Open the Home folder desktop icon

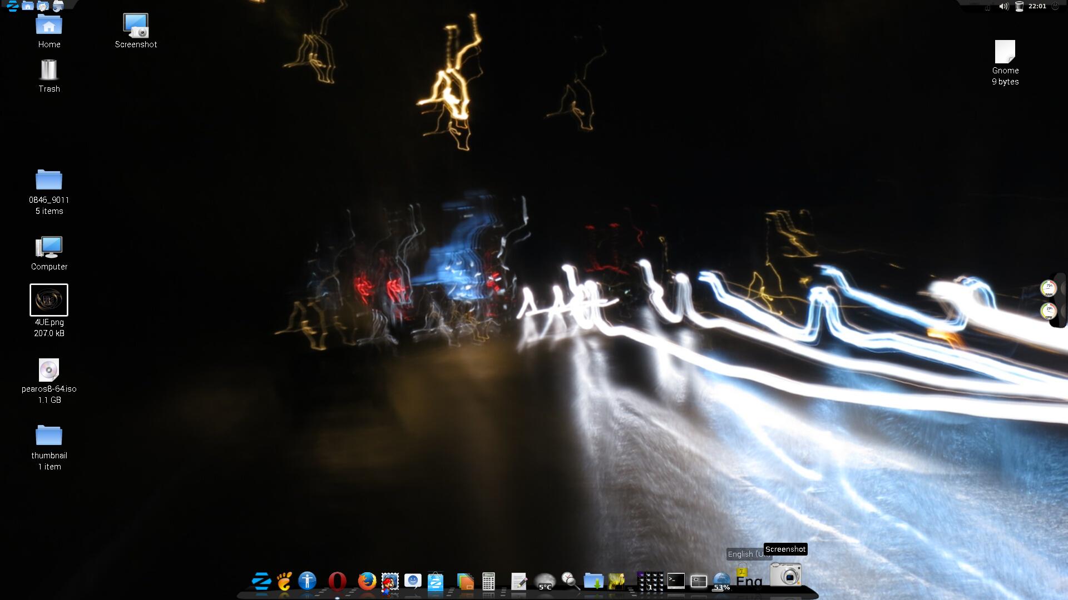pyautogui.click(x=49, y=26)
